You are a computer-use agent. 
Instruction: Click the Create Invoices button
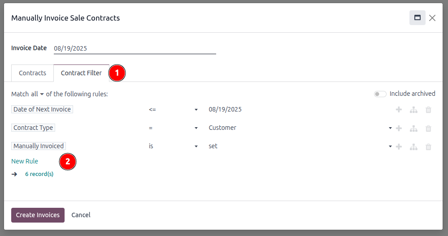point(38,215)
